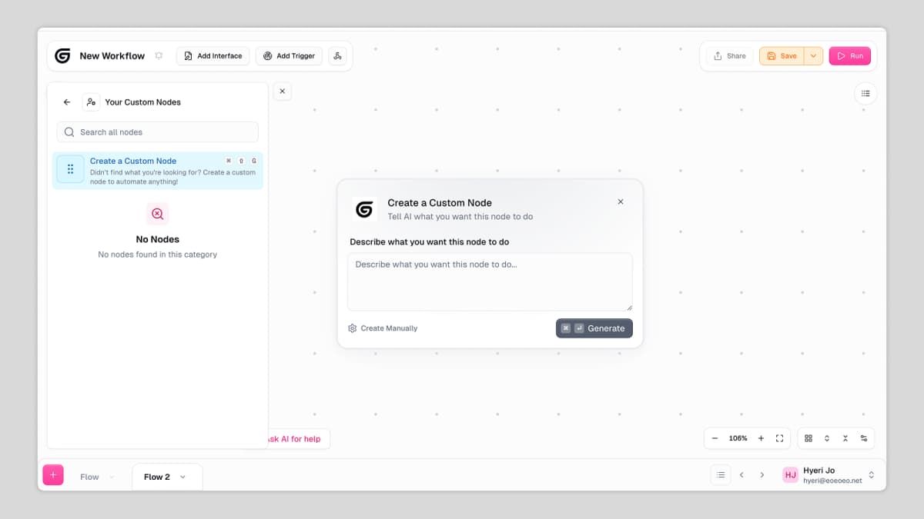Click the collapse arrows icon
The image size is (924, 519).
click(845, 438)
